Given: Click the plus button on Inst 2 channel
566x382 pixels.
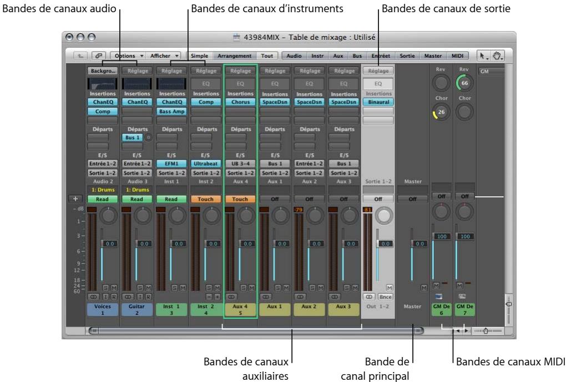Looking at the screenshot, I should pos(218,297).
